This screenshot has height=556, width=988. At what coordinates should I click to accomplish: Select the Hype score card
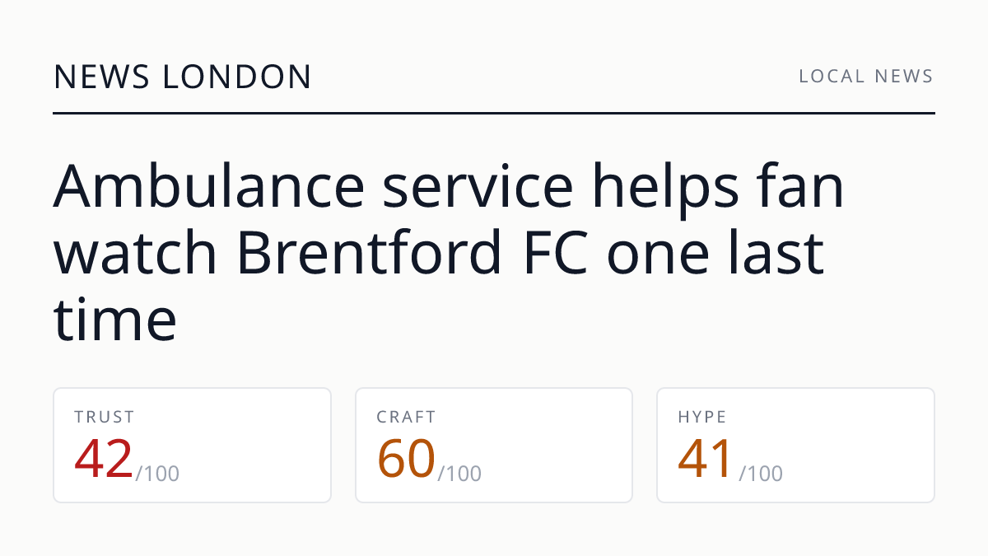(x=795, y=445)
